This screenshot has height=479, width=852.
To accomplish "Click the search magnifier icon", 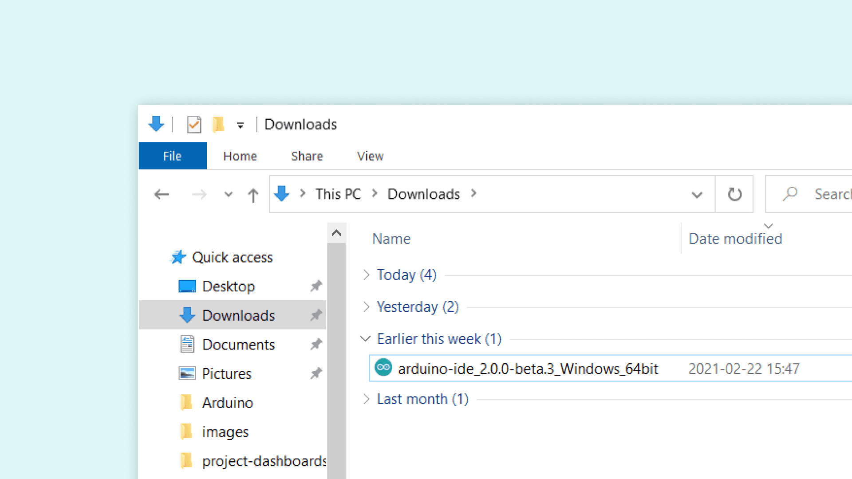I will (790, 194).
